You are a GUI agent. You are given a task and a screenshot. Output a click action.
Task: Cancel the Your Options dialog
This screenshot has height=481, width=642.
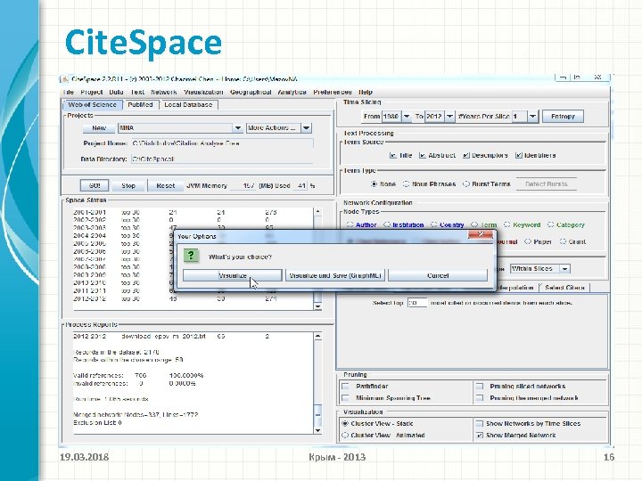click(x=438, y=275)
